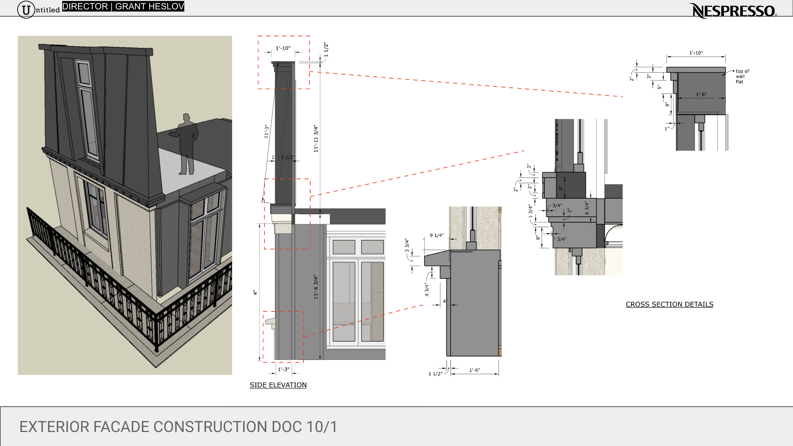Screen dimensions: 793x446
Task: Click the DIRECTOR | GRANT HESLOV label
Action: coord(123,6)
